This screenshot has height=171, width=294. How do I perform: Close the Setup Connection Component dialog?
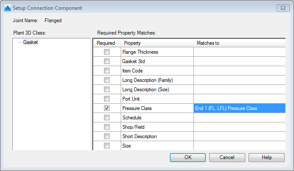click(283, 8)
